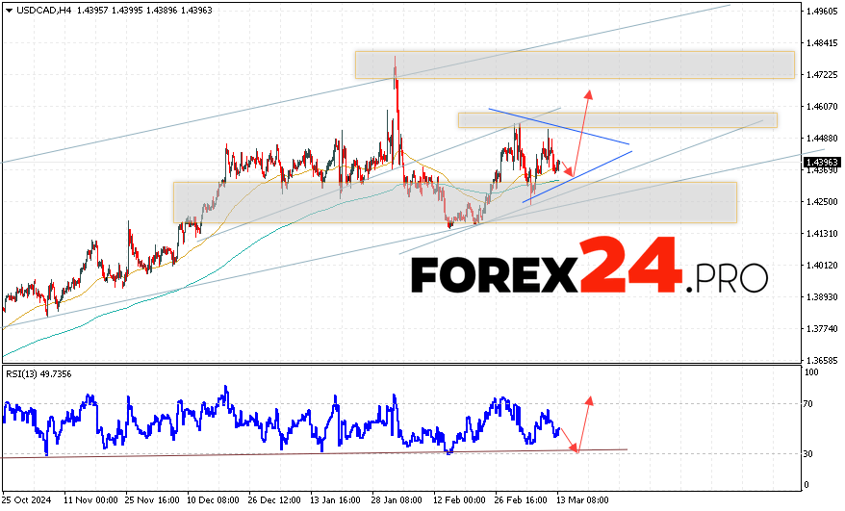
Task: Click the 1.49605 price axis label
Action: click(820, 12)
